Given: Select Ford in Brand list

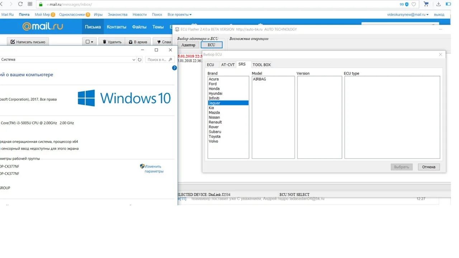Looking at the screenshot, I should [x=228, y=84].
